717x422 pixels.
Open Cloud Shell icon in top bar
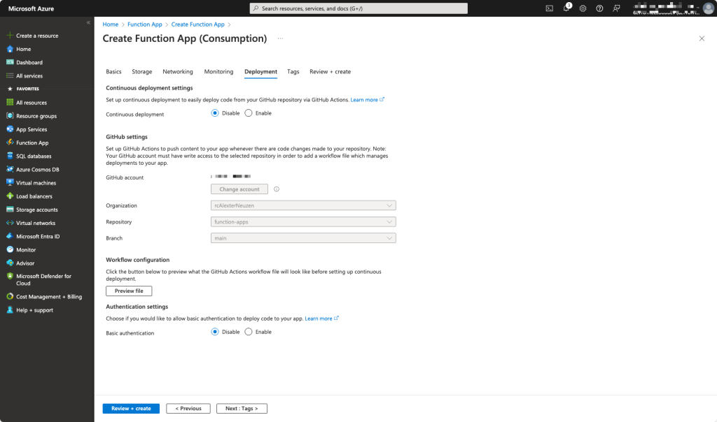point(549,8)
